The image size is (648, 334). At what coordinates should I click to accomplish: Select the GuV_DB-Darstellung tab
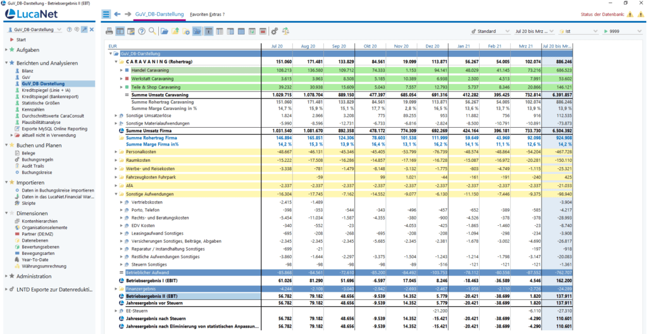tap(159, 14)
